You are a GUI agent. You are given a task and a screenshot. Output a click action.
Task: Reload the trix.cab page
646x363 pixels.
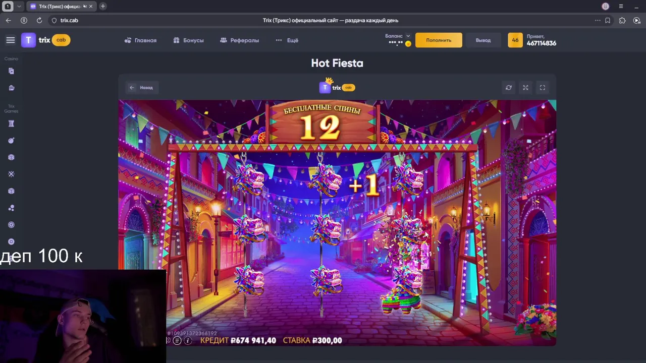[39, 21]
